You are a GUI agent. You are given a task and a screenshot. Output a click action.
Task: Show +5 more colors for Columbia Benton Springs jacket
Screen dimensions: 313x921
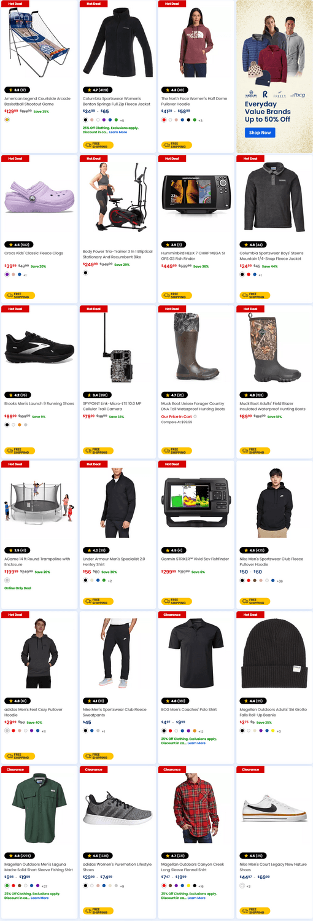[x=122, y=120]
